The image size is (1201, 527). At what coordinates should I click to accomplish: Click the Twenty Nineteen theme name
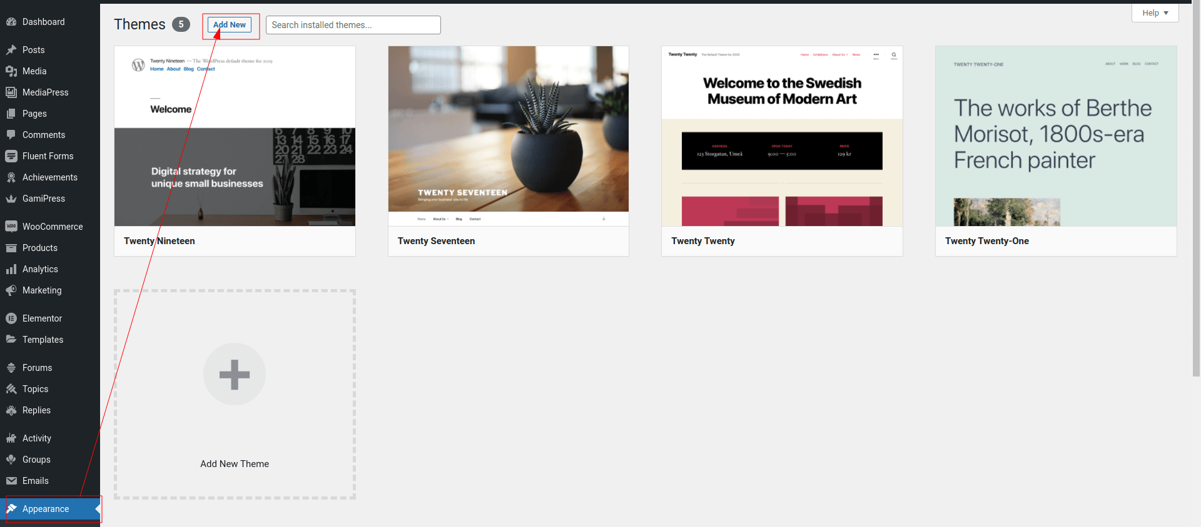pyautogui.click(x=160, y=241)
